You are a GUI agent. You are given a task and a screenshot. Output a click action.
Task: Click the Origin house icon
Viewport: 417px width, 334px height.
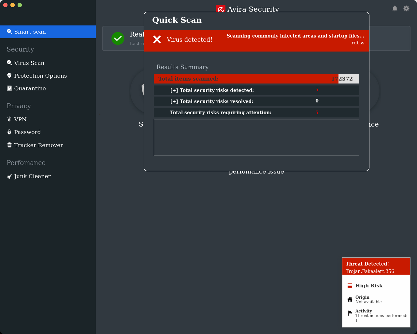(x=350, y=299)
